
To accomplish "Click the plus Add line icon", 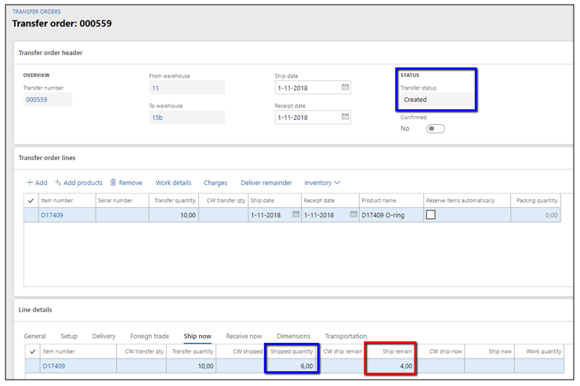I will (31, 183).
